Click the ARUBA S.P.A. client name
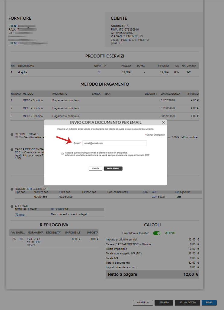224x310 pixels. click(120, 26)
